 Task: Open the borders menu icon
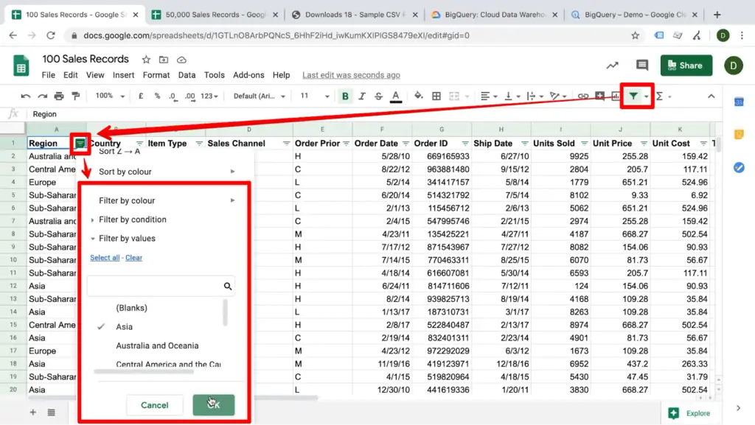click(x=435, y=96)
